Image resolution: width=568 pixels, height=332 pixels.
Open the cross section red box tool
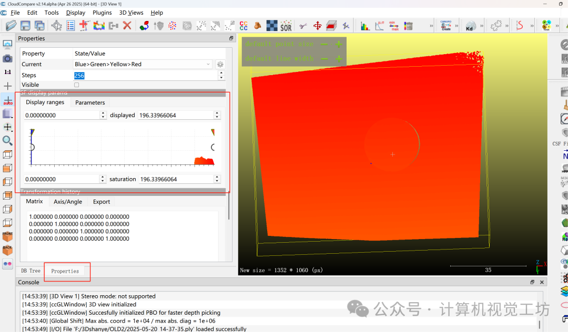click(x=331, y=26)
